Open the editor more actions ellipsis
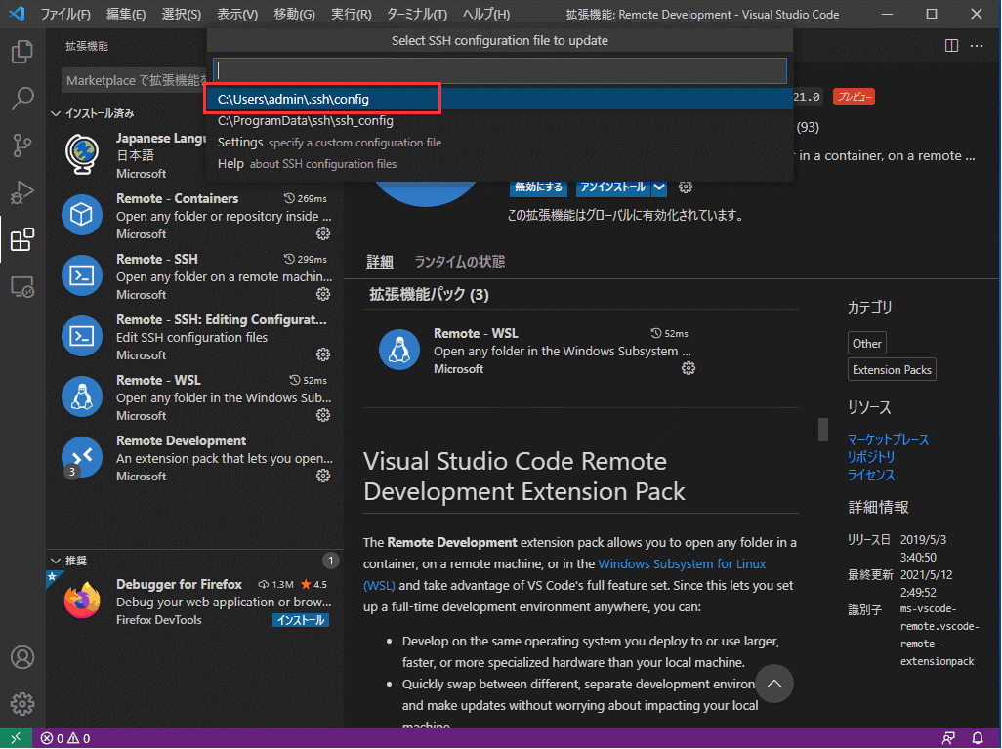This screenshot has height=749, width=1002. 977,45
